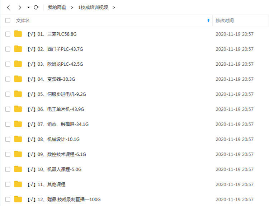Sort files by 修改时间 column

[x=225, y=21]
